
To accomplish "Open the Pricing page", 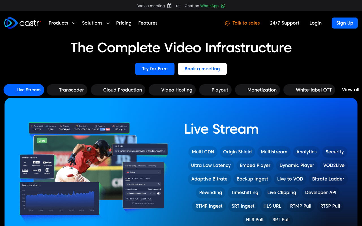I will (x=124, y=23).
